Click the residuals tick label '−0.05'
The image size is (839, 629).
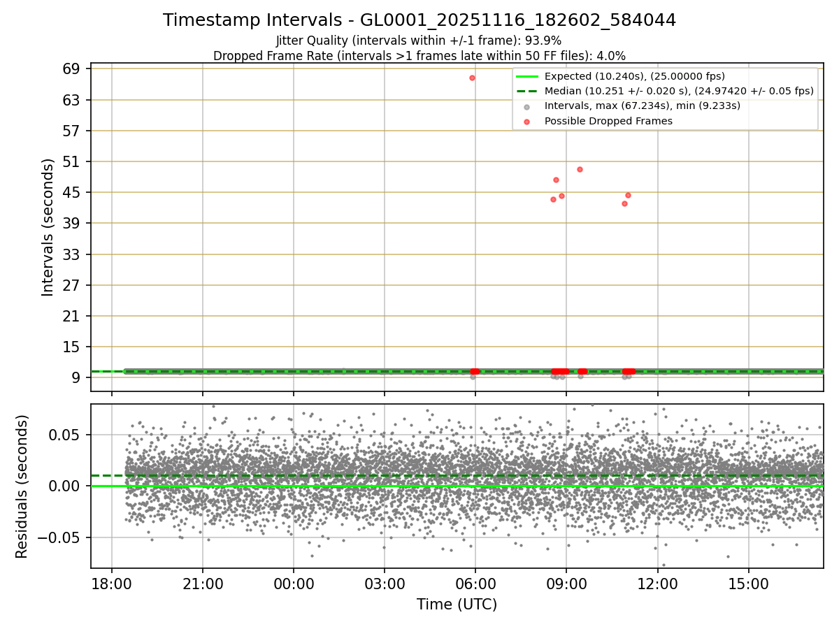[x=59, y=537]
